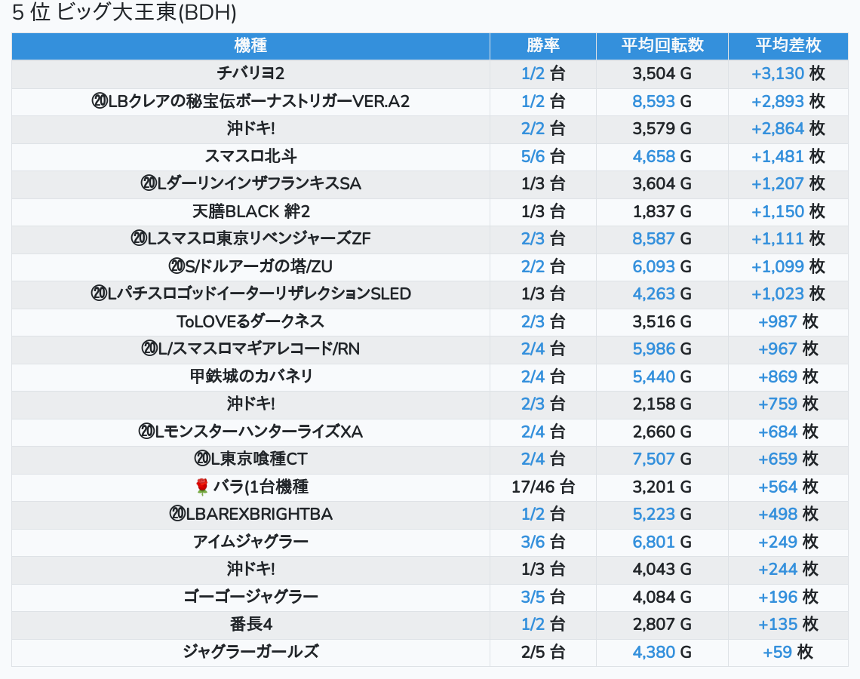860x679 pixels.
Task: Select the 3/6 台 win rate for アイムジャグラー
Action: tap(543, 542)
